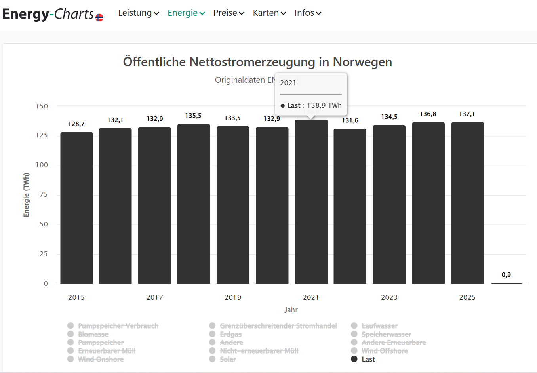This screenshot has width=537, height=373.
Task: Expand the Energie menu
Action: [x=186, y=13]
